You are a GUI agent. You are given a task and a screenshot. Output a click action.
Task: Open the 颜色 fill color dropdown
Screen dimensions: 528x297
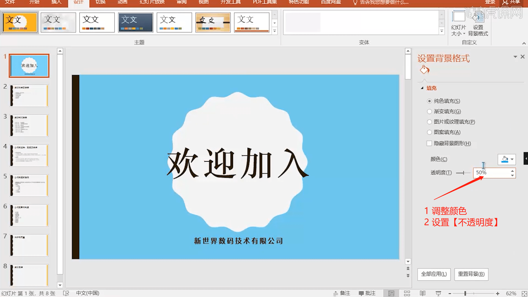point(507,159)
